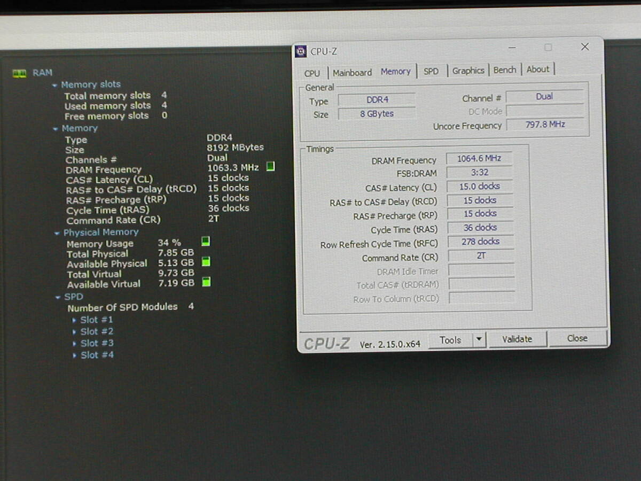This screenshot has width=641, height=481.
Task: Click the Size field showing 8 GBytes
Action: [x=377, y=114]
